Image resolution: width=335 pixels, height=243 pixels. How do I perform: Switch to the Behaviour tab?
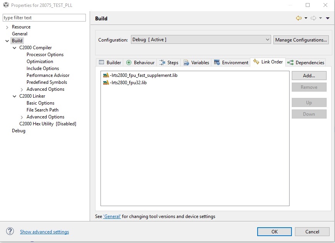click(140, 63)
